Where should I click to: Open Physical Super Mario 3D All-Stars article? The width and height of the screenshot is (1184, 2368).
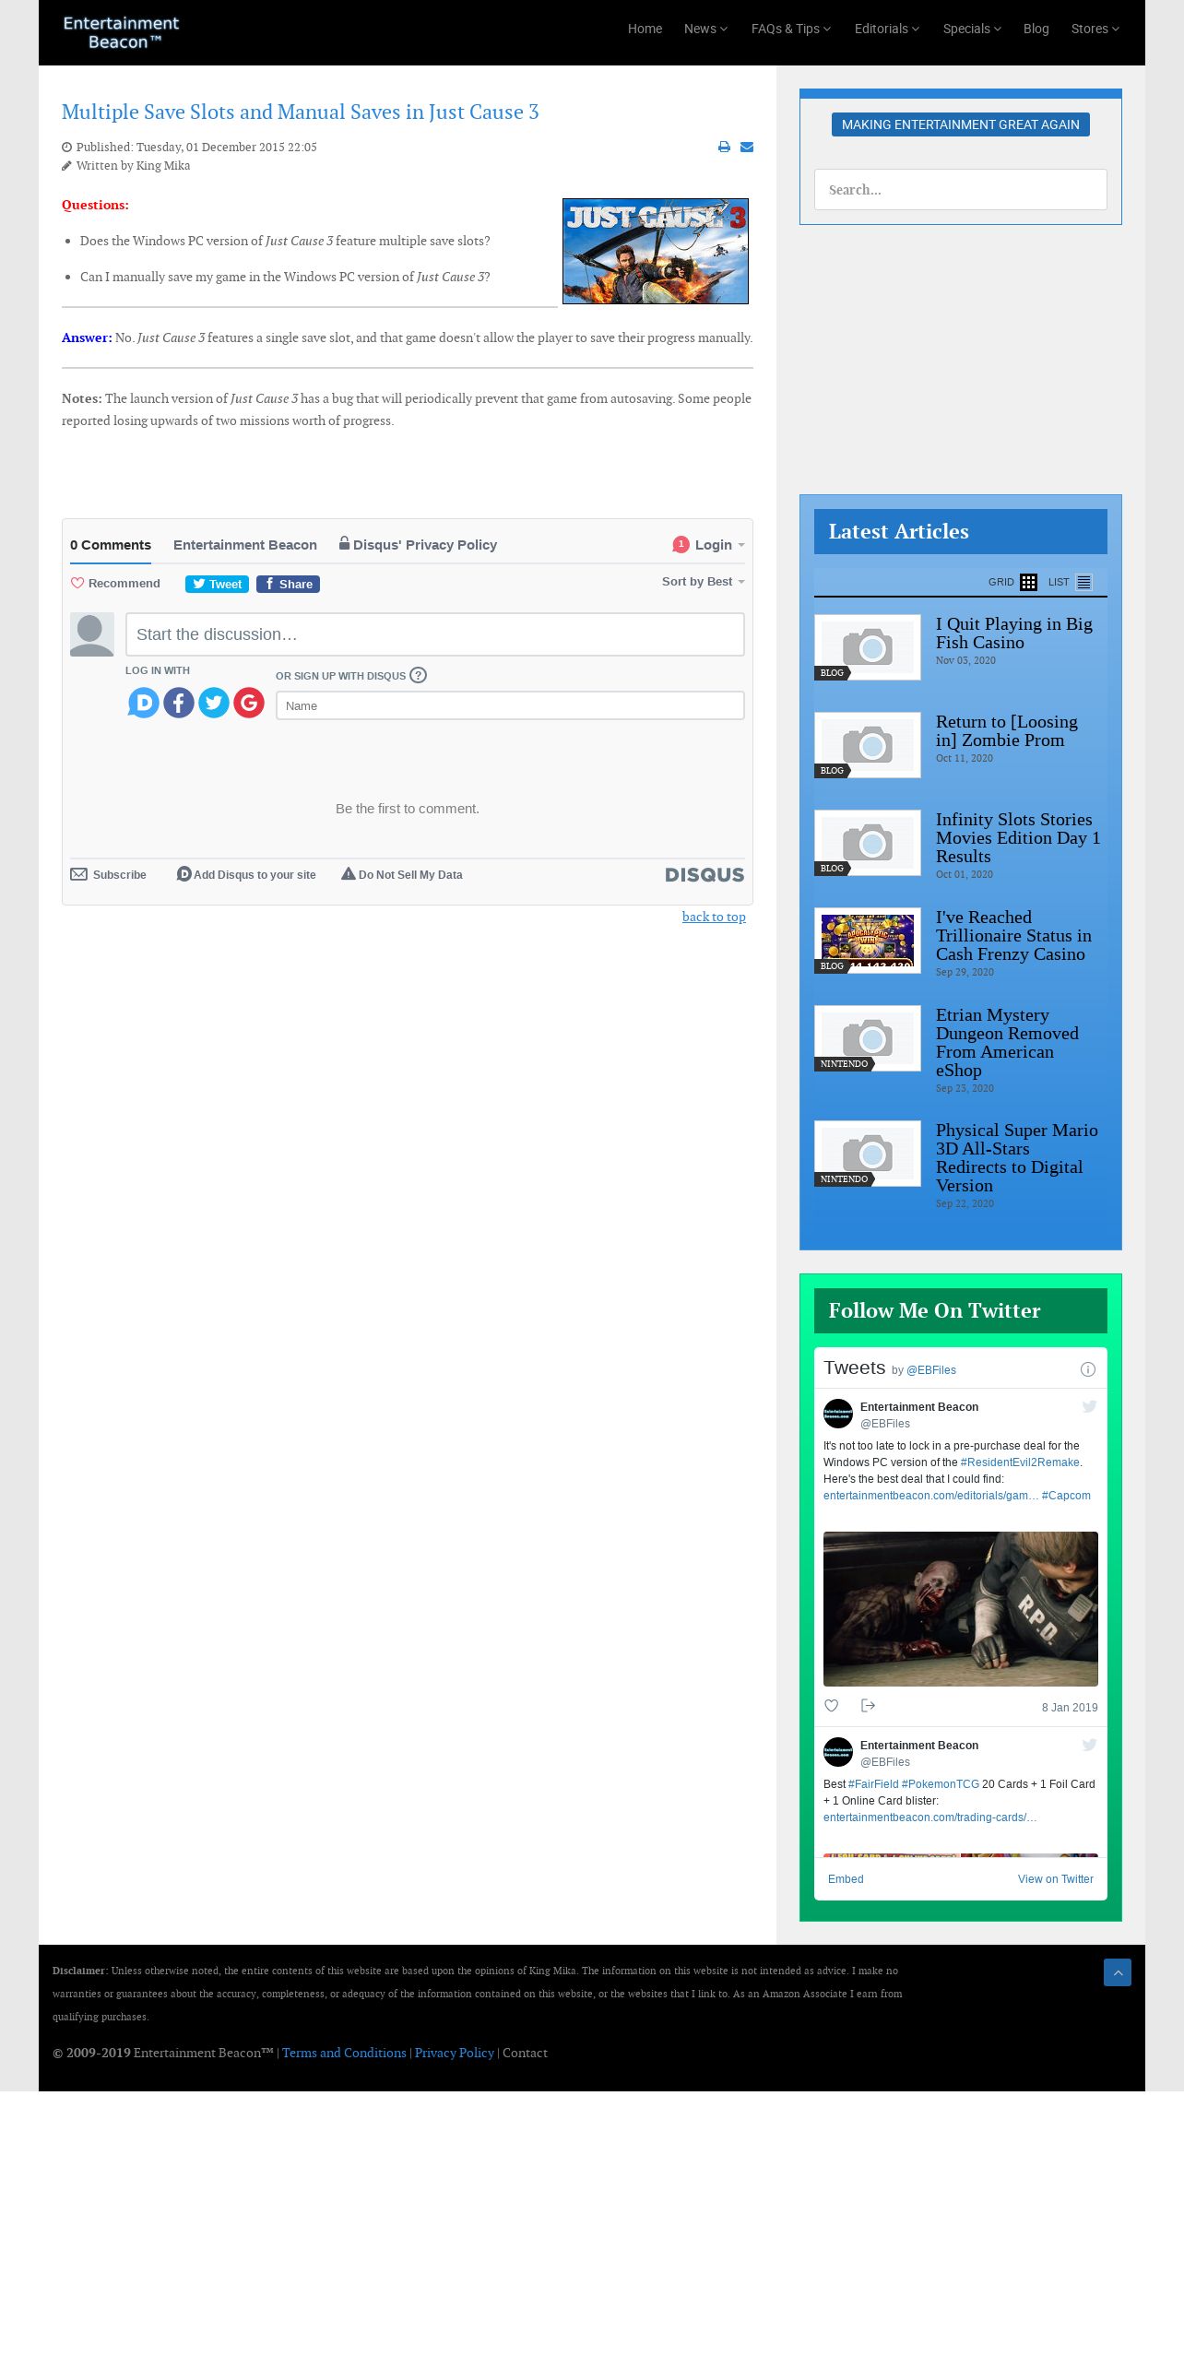click(x=1017, y=1158)
